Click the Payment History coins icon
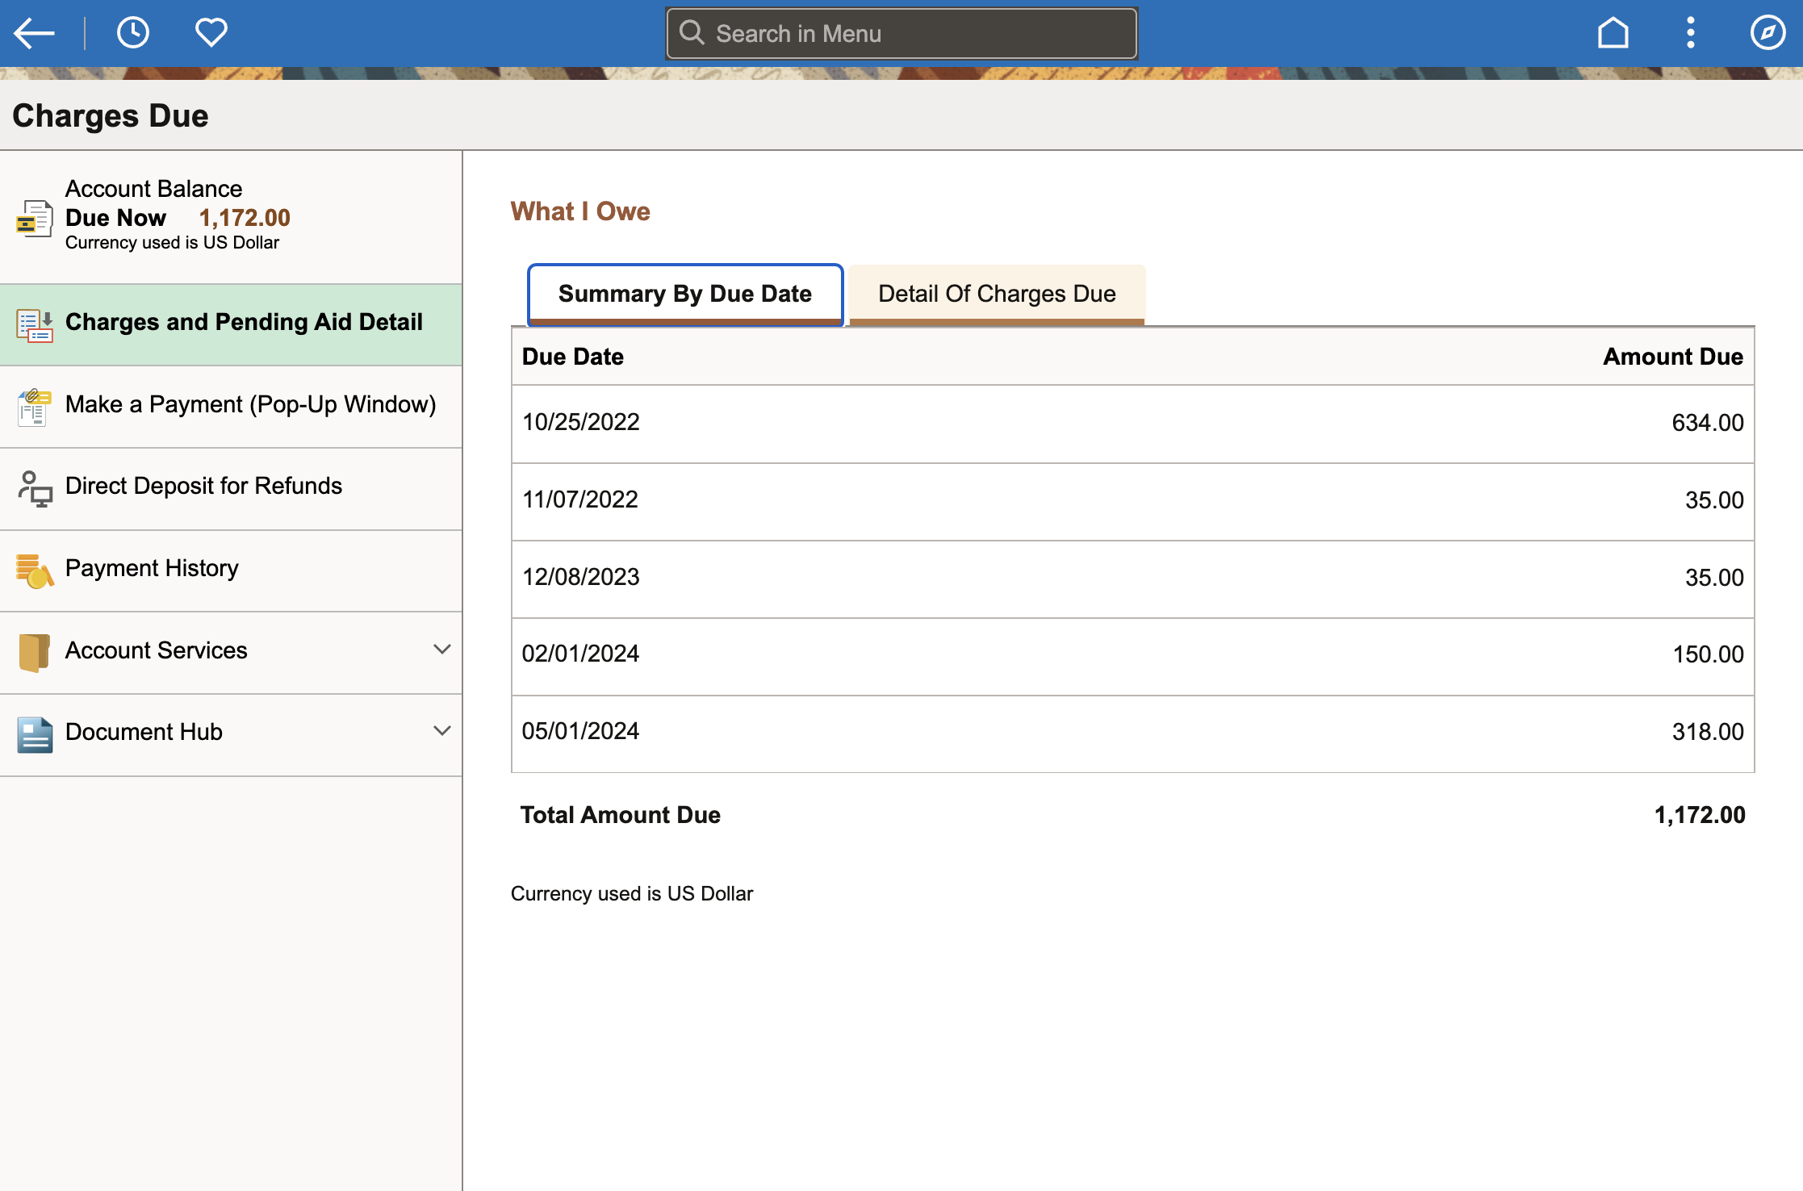The width and height of the screenshot is (1803, 1191). 34,570
